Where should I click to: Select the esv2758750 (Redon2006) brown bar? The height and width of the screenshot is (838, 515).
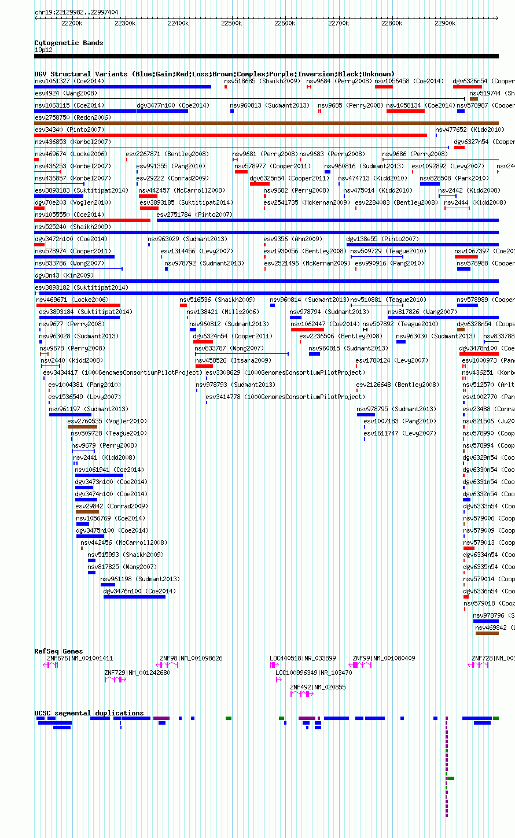[266, 123]
